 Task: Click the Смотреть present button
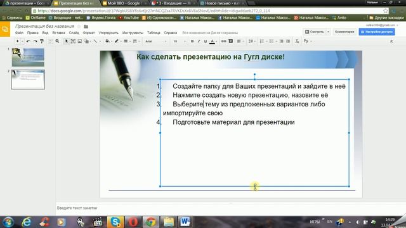point(315,32)
